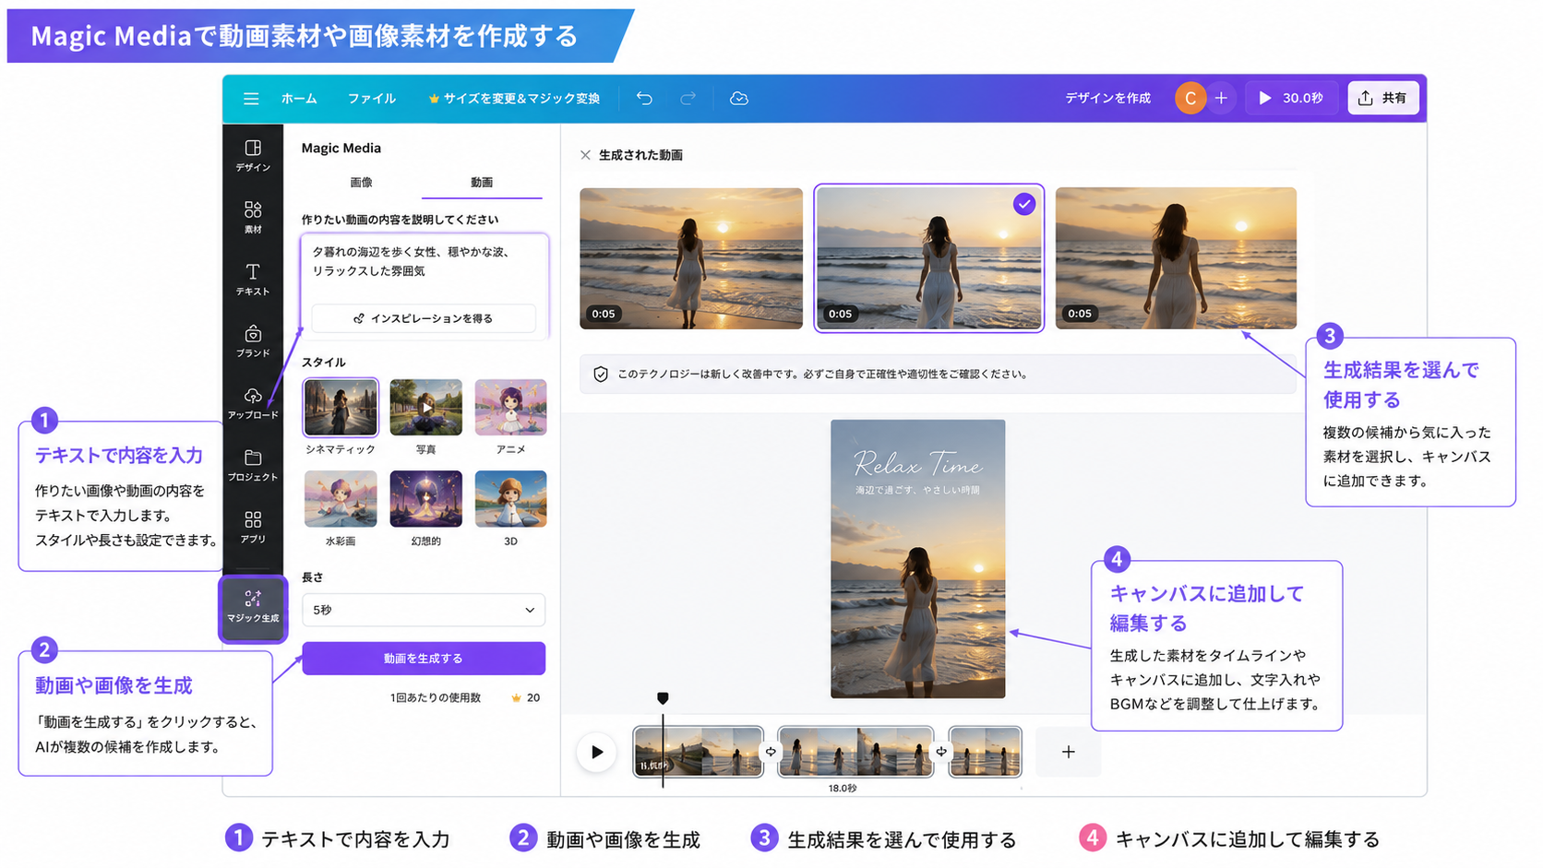Screen dimensions: 1543x868
Task: Click デザインを作成 in the top bar
Action: (x=1107, y=98)
